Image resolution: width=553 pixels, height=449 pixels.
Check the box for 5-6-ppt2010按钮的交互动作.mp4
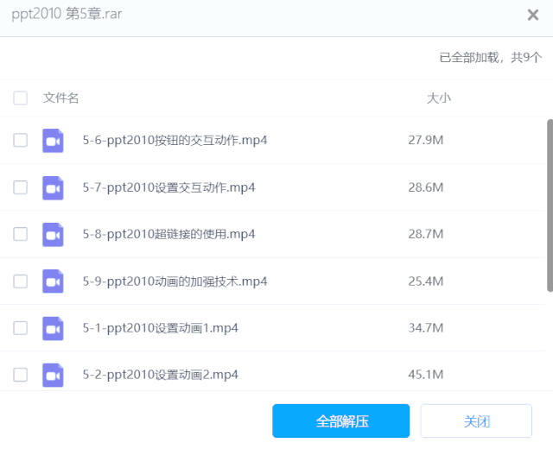click(x=21, y=140)
